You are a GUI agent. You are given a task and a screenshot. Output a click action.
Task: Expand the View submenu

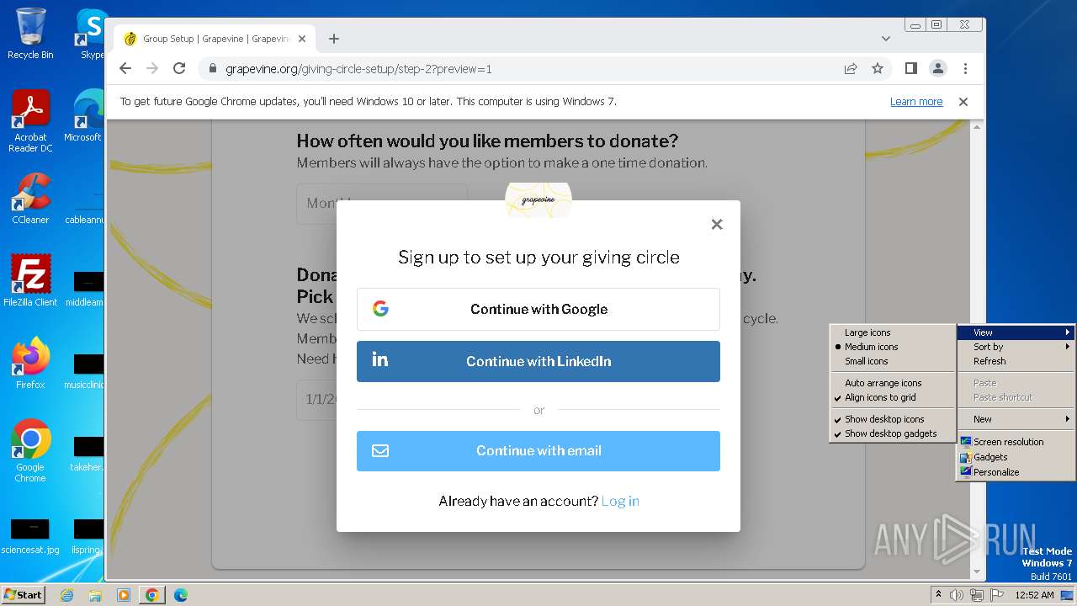coord(1016,332)
